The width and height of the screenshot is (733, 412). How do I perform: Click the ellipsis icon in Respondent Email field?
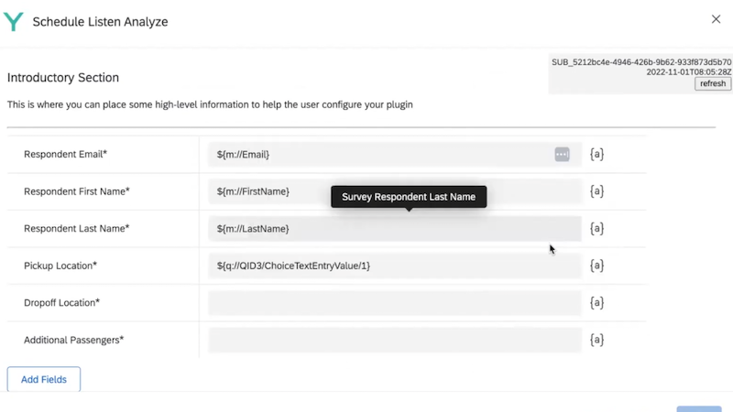click(562, 154)
